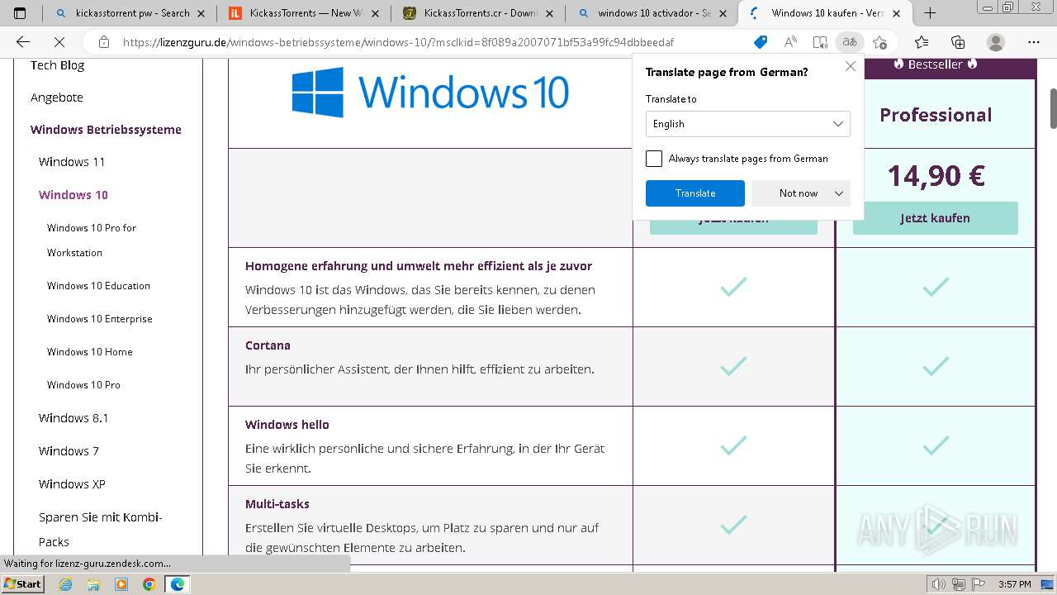Click the Edge taskbar button

click(178, 584)
